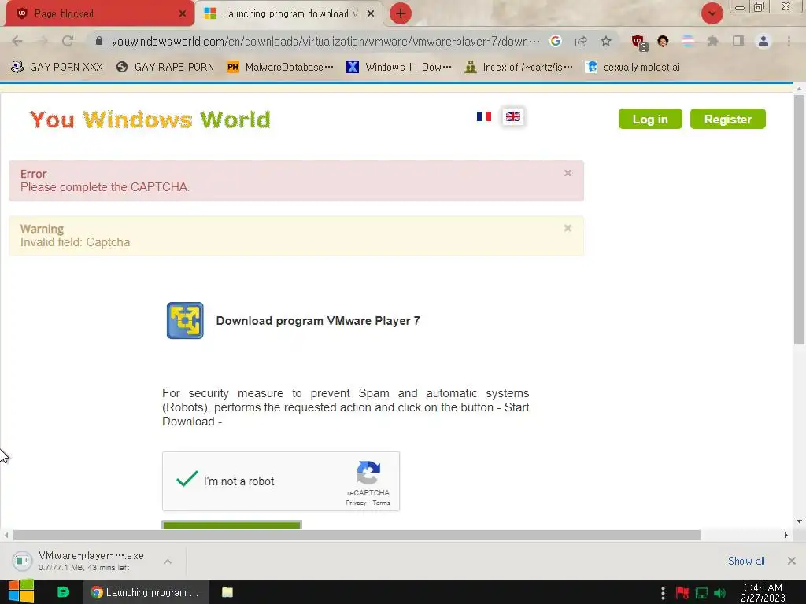This screenshot has width=806, height=604.
Task: Open the uBlock Origin extension icon
Action: pyautogui.click(x=639, y=42)
